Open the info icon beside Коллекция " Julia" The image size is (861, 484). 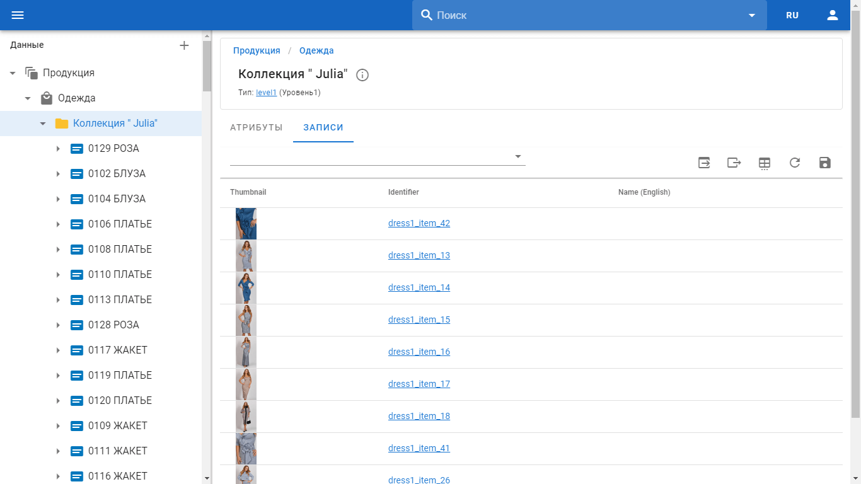[362, 75]
